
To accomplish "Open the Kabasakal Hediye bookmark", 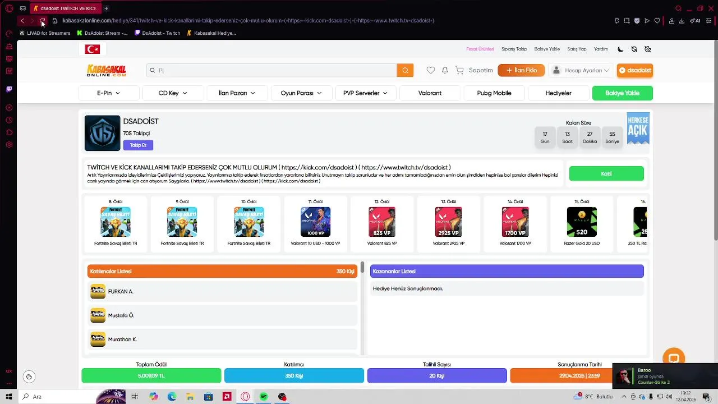I will coord(211,33).
